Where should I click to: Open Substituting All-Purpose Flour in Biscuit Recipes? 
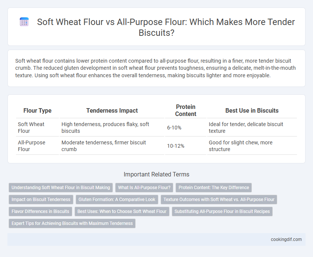click(222, 211)
